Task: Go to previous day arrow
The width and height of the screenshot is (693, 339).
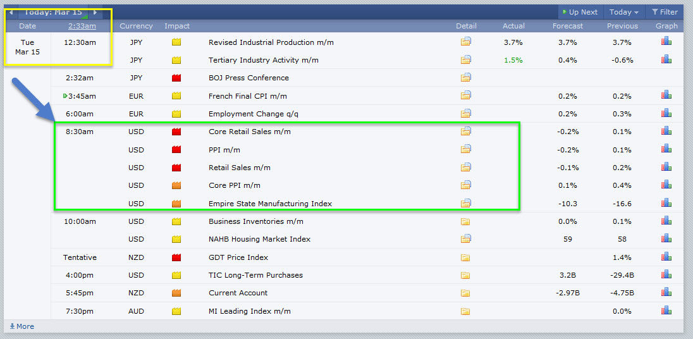Action: [11, 13]
